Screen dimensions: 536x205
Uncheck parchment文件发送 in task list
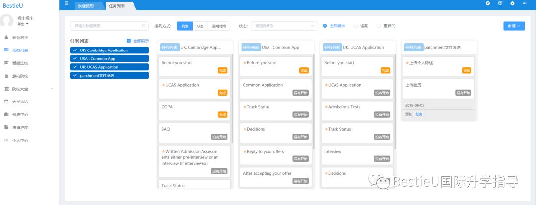tap(109, 75)
